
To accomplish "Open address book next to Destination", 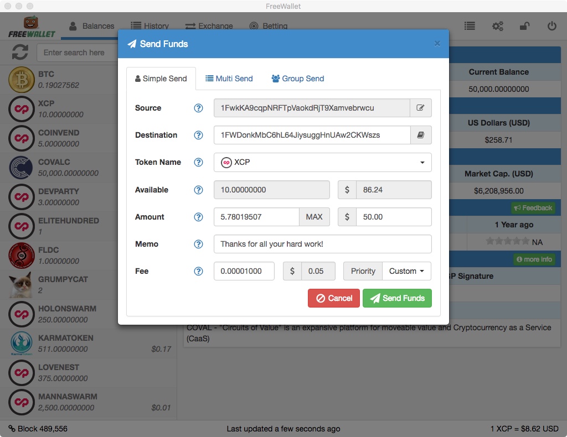I will click(421, 135).
